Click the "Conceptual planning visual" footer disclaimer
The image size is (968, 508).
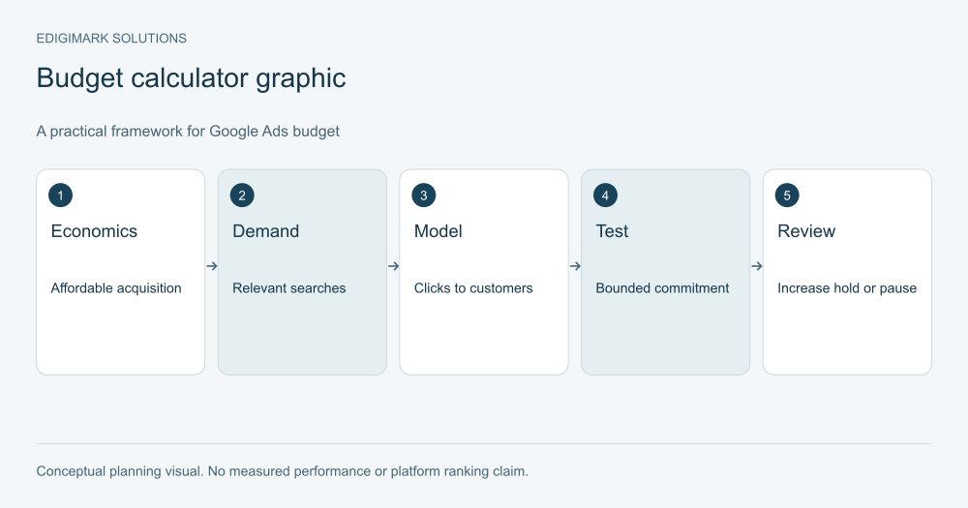tap(282, 471)
